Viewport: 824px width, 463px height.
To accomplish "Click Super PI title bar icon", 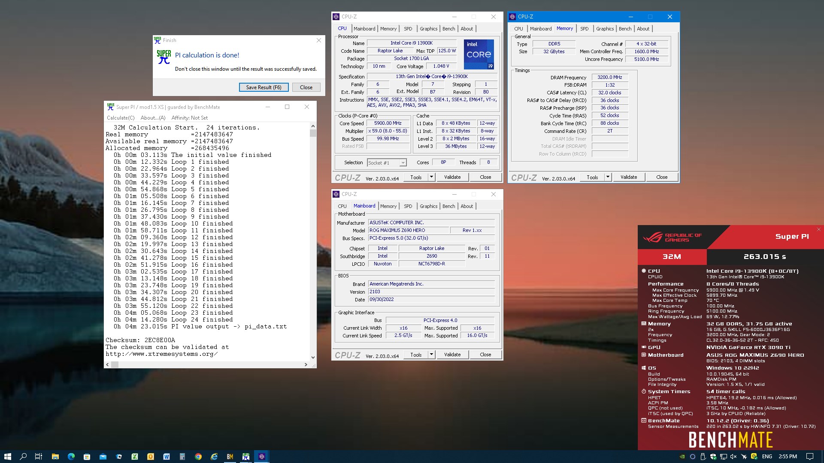I will 111,106.
